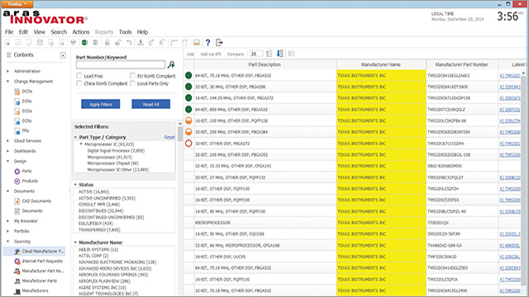Click the blue sort descending grid icon

coord(280,54)
